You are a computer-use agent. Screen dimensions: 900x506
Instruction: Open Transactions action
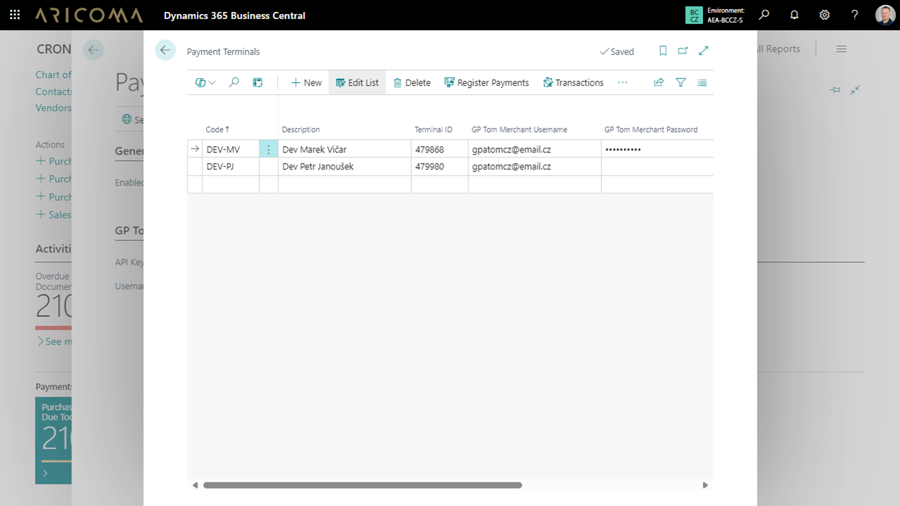(x=573, y=82)
